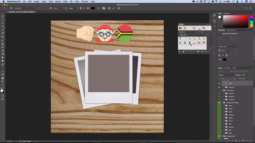Image resolution: width=255 pixels, height=143 pixels.
Task: Select the Horizontal Type tool
Action: (2, 68)
